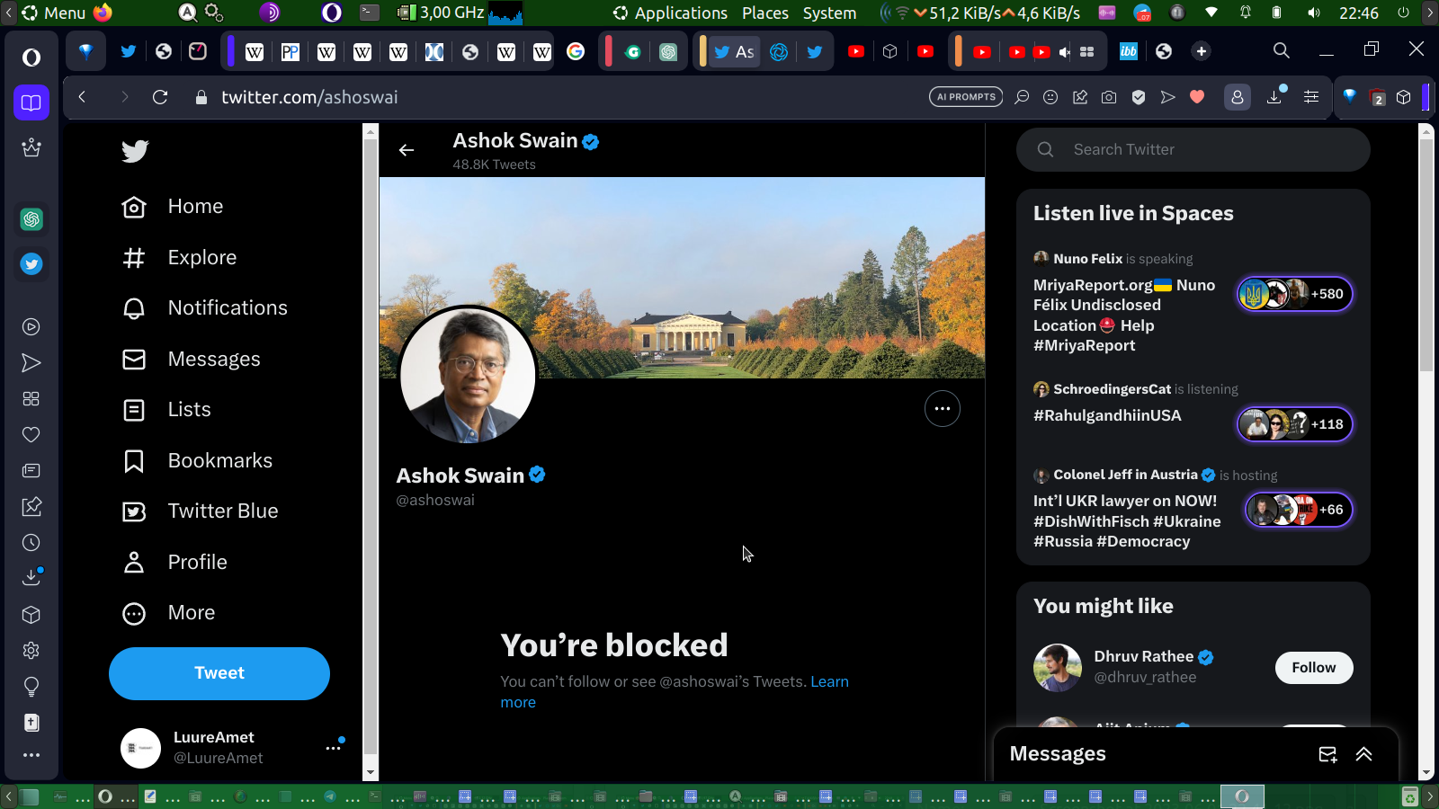Take a snapshot with camera icon
1439x809 pixels.
[1109, 97]
